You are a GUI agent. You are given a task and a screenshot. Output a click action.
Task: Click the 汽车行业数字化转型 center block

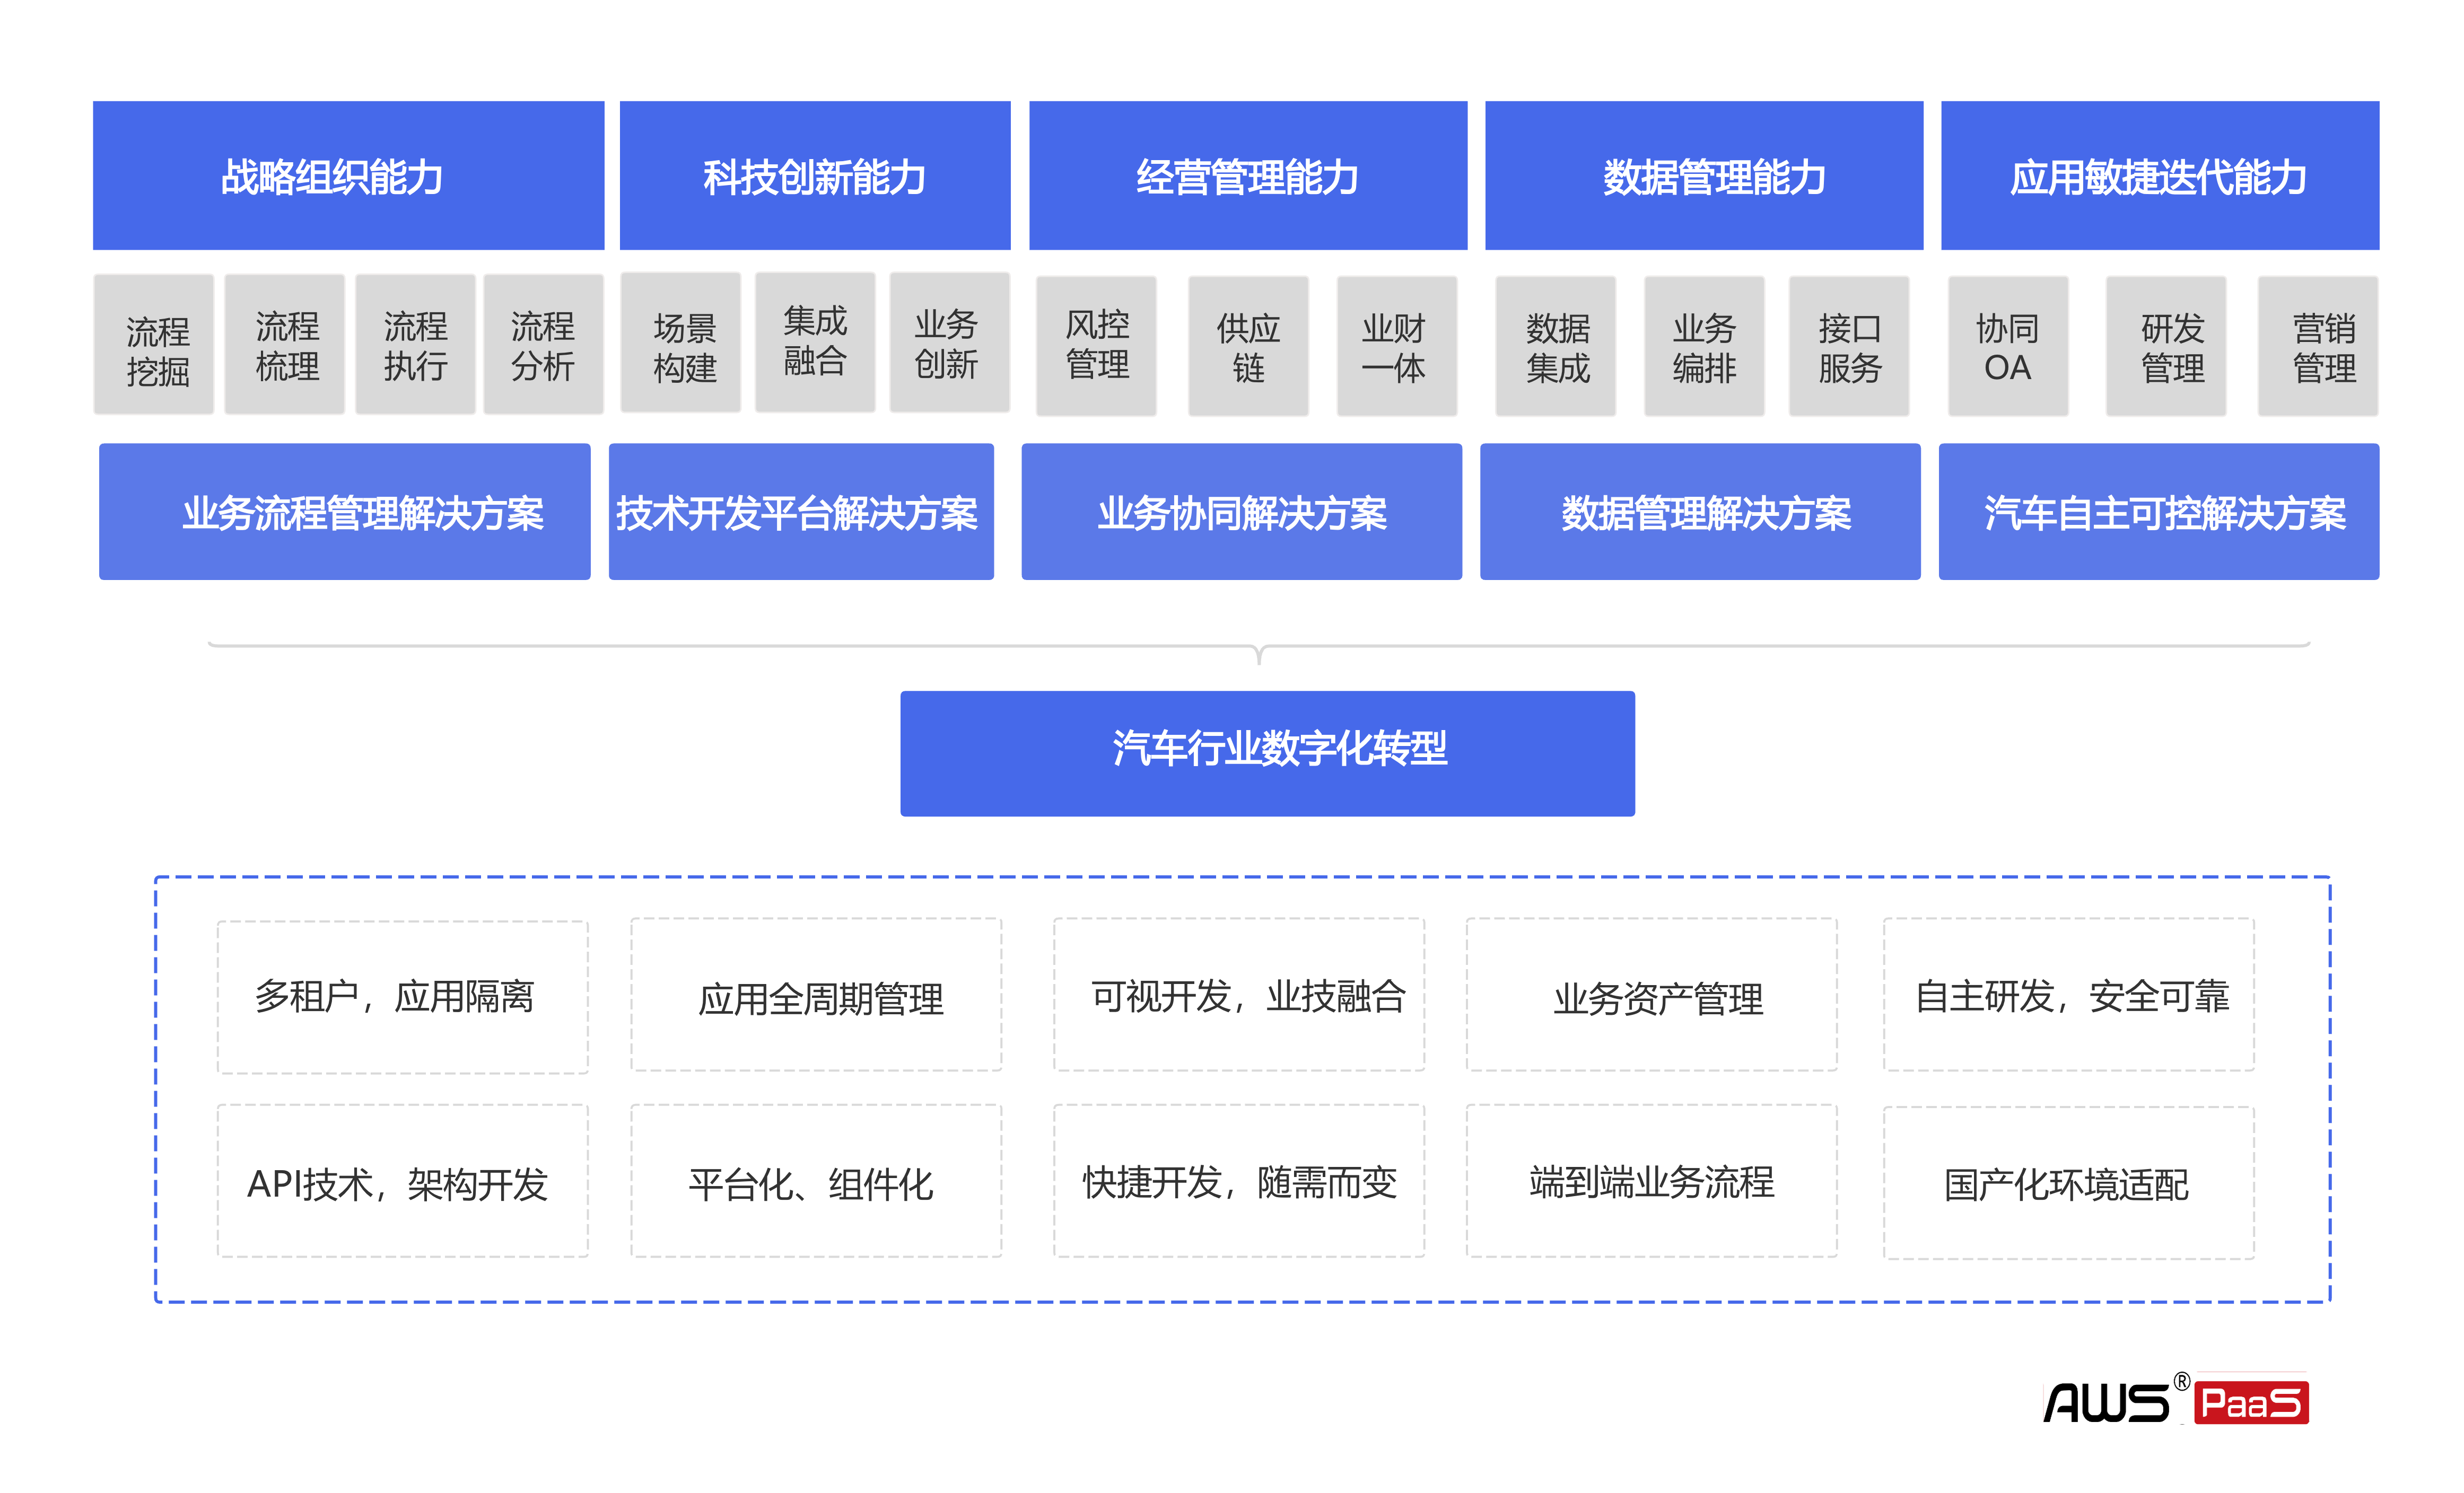point(1268,754)
